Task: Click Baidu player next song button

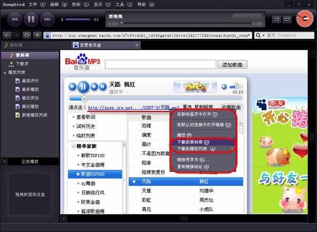Action: (103, 87)
